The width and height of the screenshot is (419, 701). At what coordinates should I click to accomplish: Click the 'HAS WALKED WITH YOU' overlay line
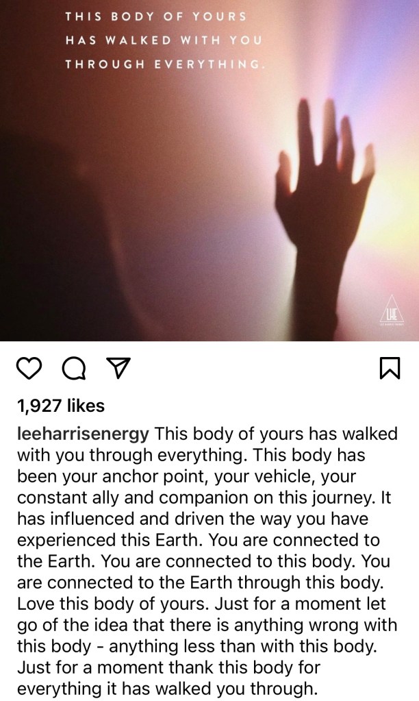click(x=164, y=40)
